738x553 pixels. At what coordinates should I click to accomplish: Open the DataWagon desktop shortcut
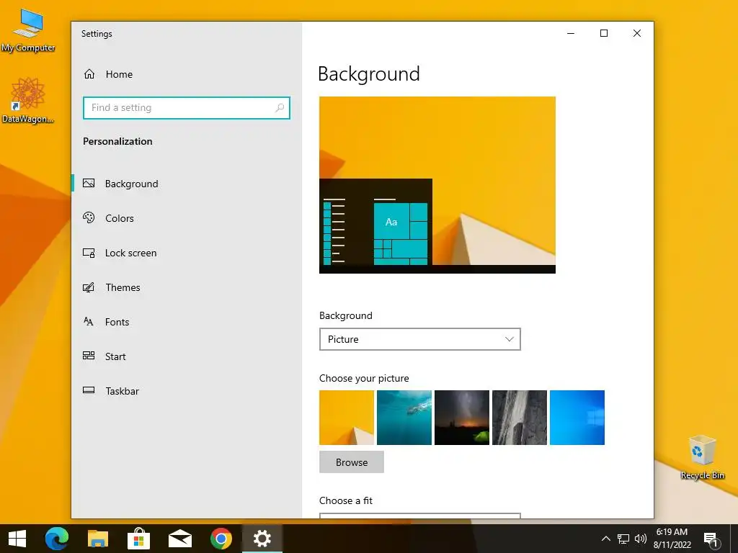point(27,100)
